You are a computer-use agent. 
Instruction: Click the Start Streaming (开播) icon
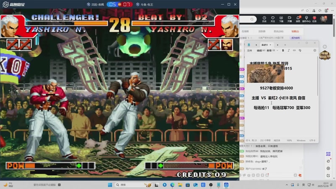[x=289, y=19]
